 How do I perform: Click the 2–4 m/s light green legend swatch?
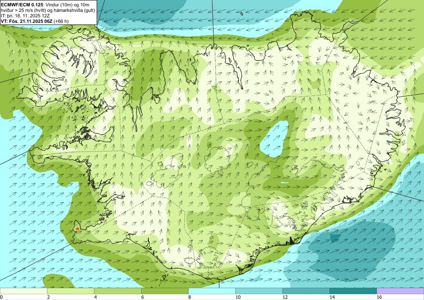[x=70, y=291]
